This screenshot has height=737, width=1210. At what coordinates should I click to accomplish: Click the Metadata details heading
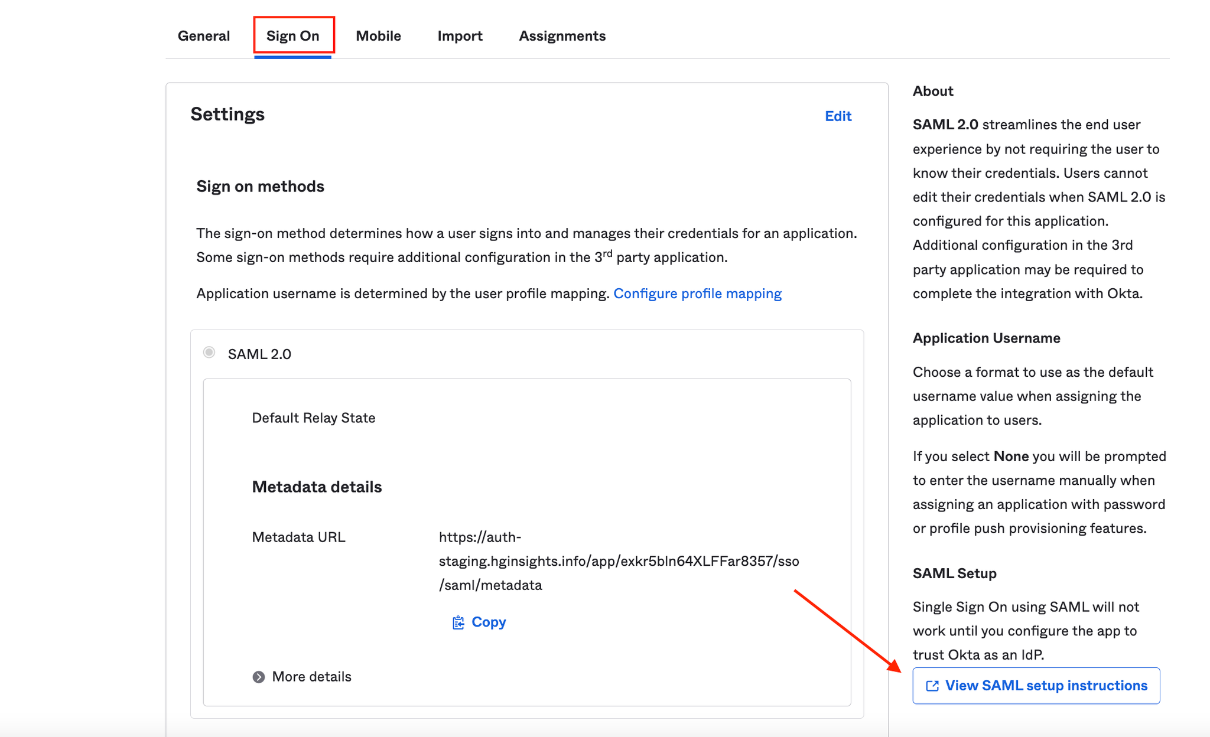[317, 487]
